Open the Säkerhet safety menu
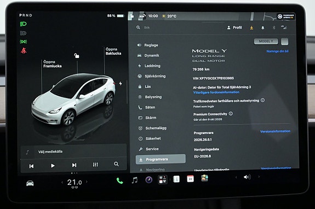 [x=150, y=138]
